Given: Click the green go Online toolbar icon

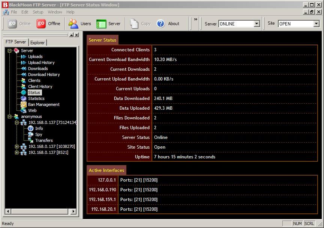Looking at the screenshot, I should click(x=12, y=24).
